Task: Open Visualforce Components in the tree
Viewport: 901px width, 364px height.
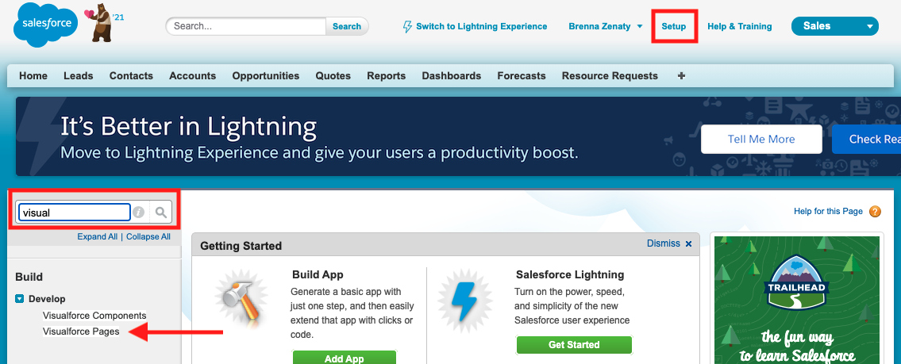Action: [x=94, y=315]
